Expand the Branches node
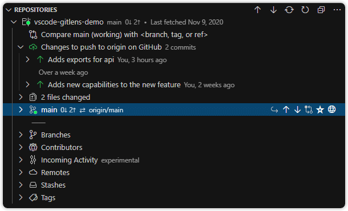348x211 pixels. pyautogui.click(x=21, y=135)
